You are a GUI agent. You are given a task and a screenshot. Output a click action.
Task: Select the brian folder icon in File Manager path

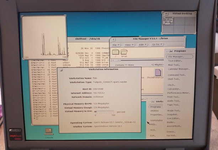(x=124, y=52)
